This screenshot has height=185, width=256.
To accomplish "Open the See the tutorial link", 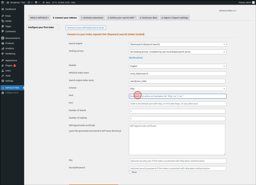I will point(136,57).
